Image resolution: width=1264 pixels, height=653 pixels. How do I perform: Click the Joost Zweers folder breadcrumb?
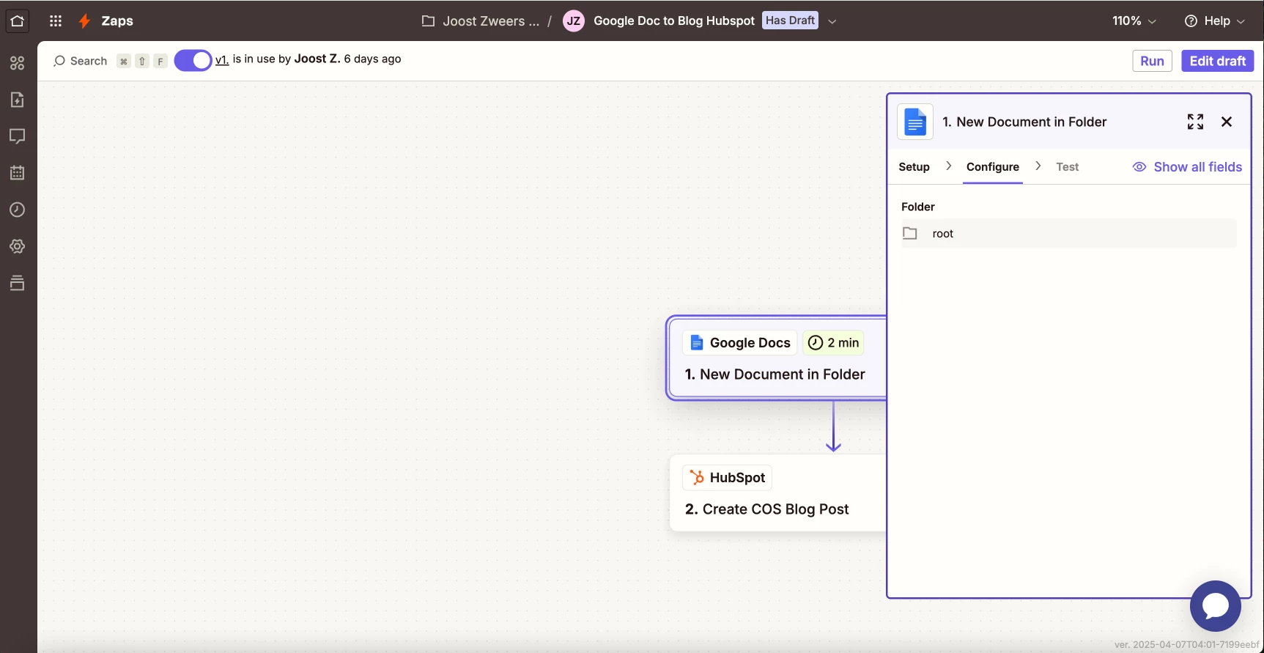pyautogui.click(x=491, y=21)
